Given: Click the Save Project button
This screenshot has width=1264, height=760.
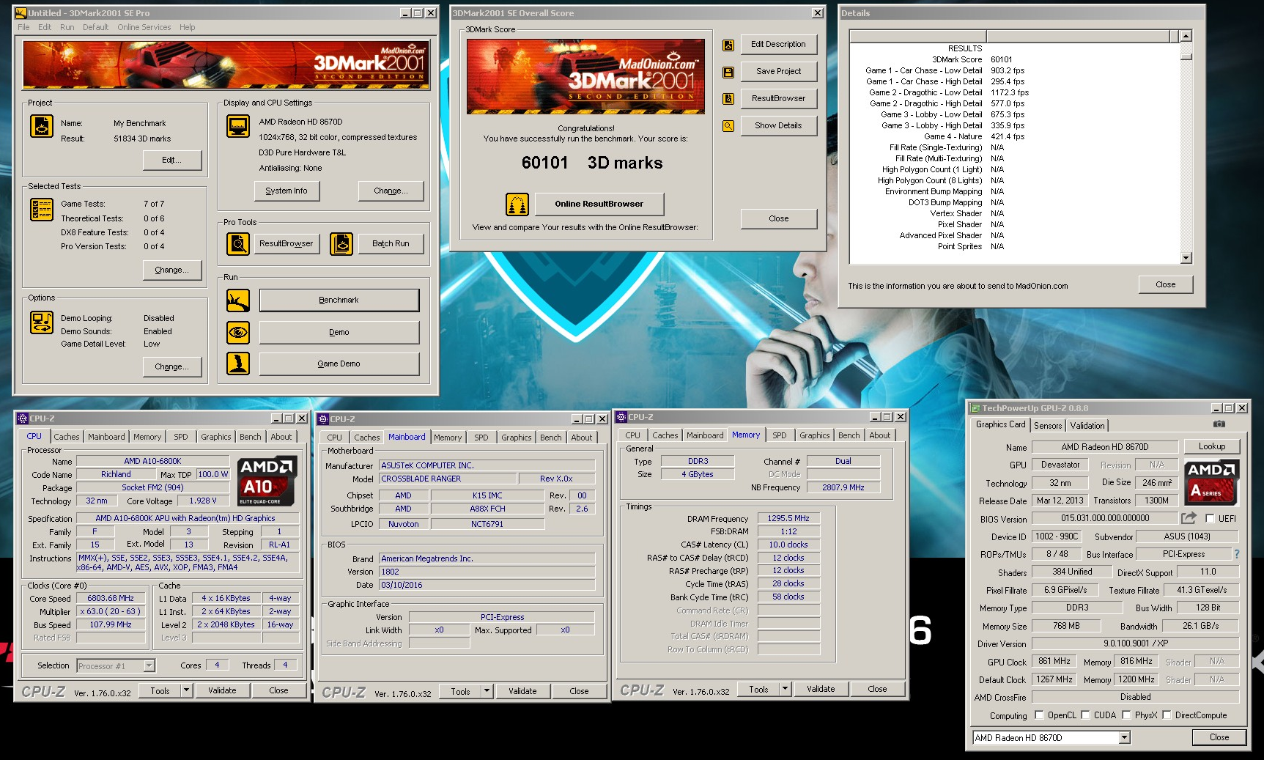Looking at the screenshot, I should click(x=778, y=72).
